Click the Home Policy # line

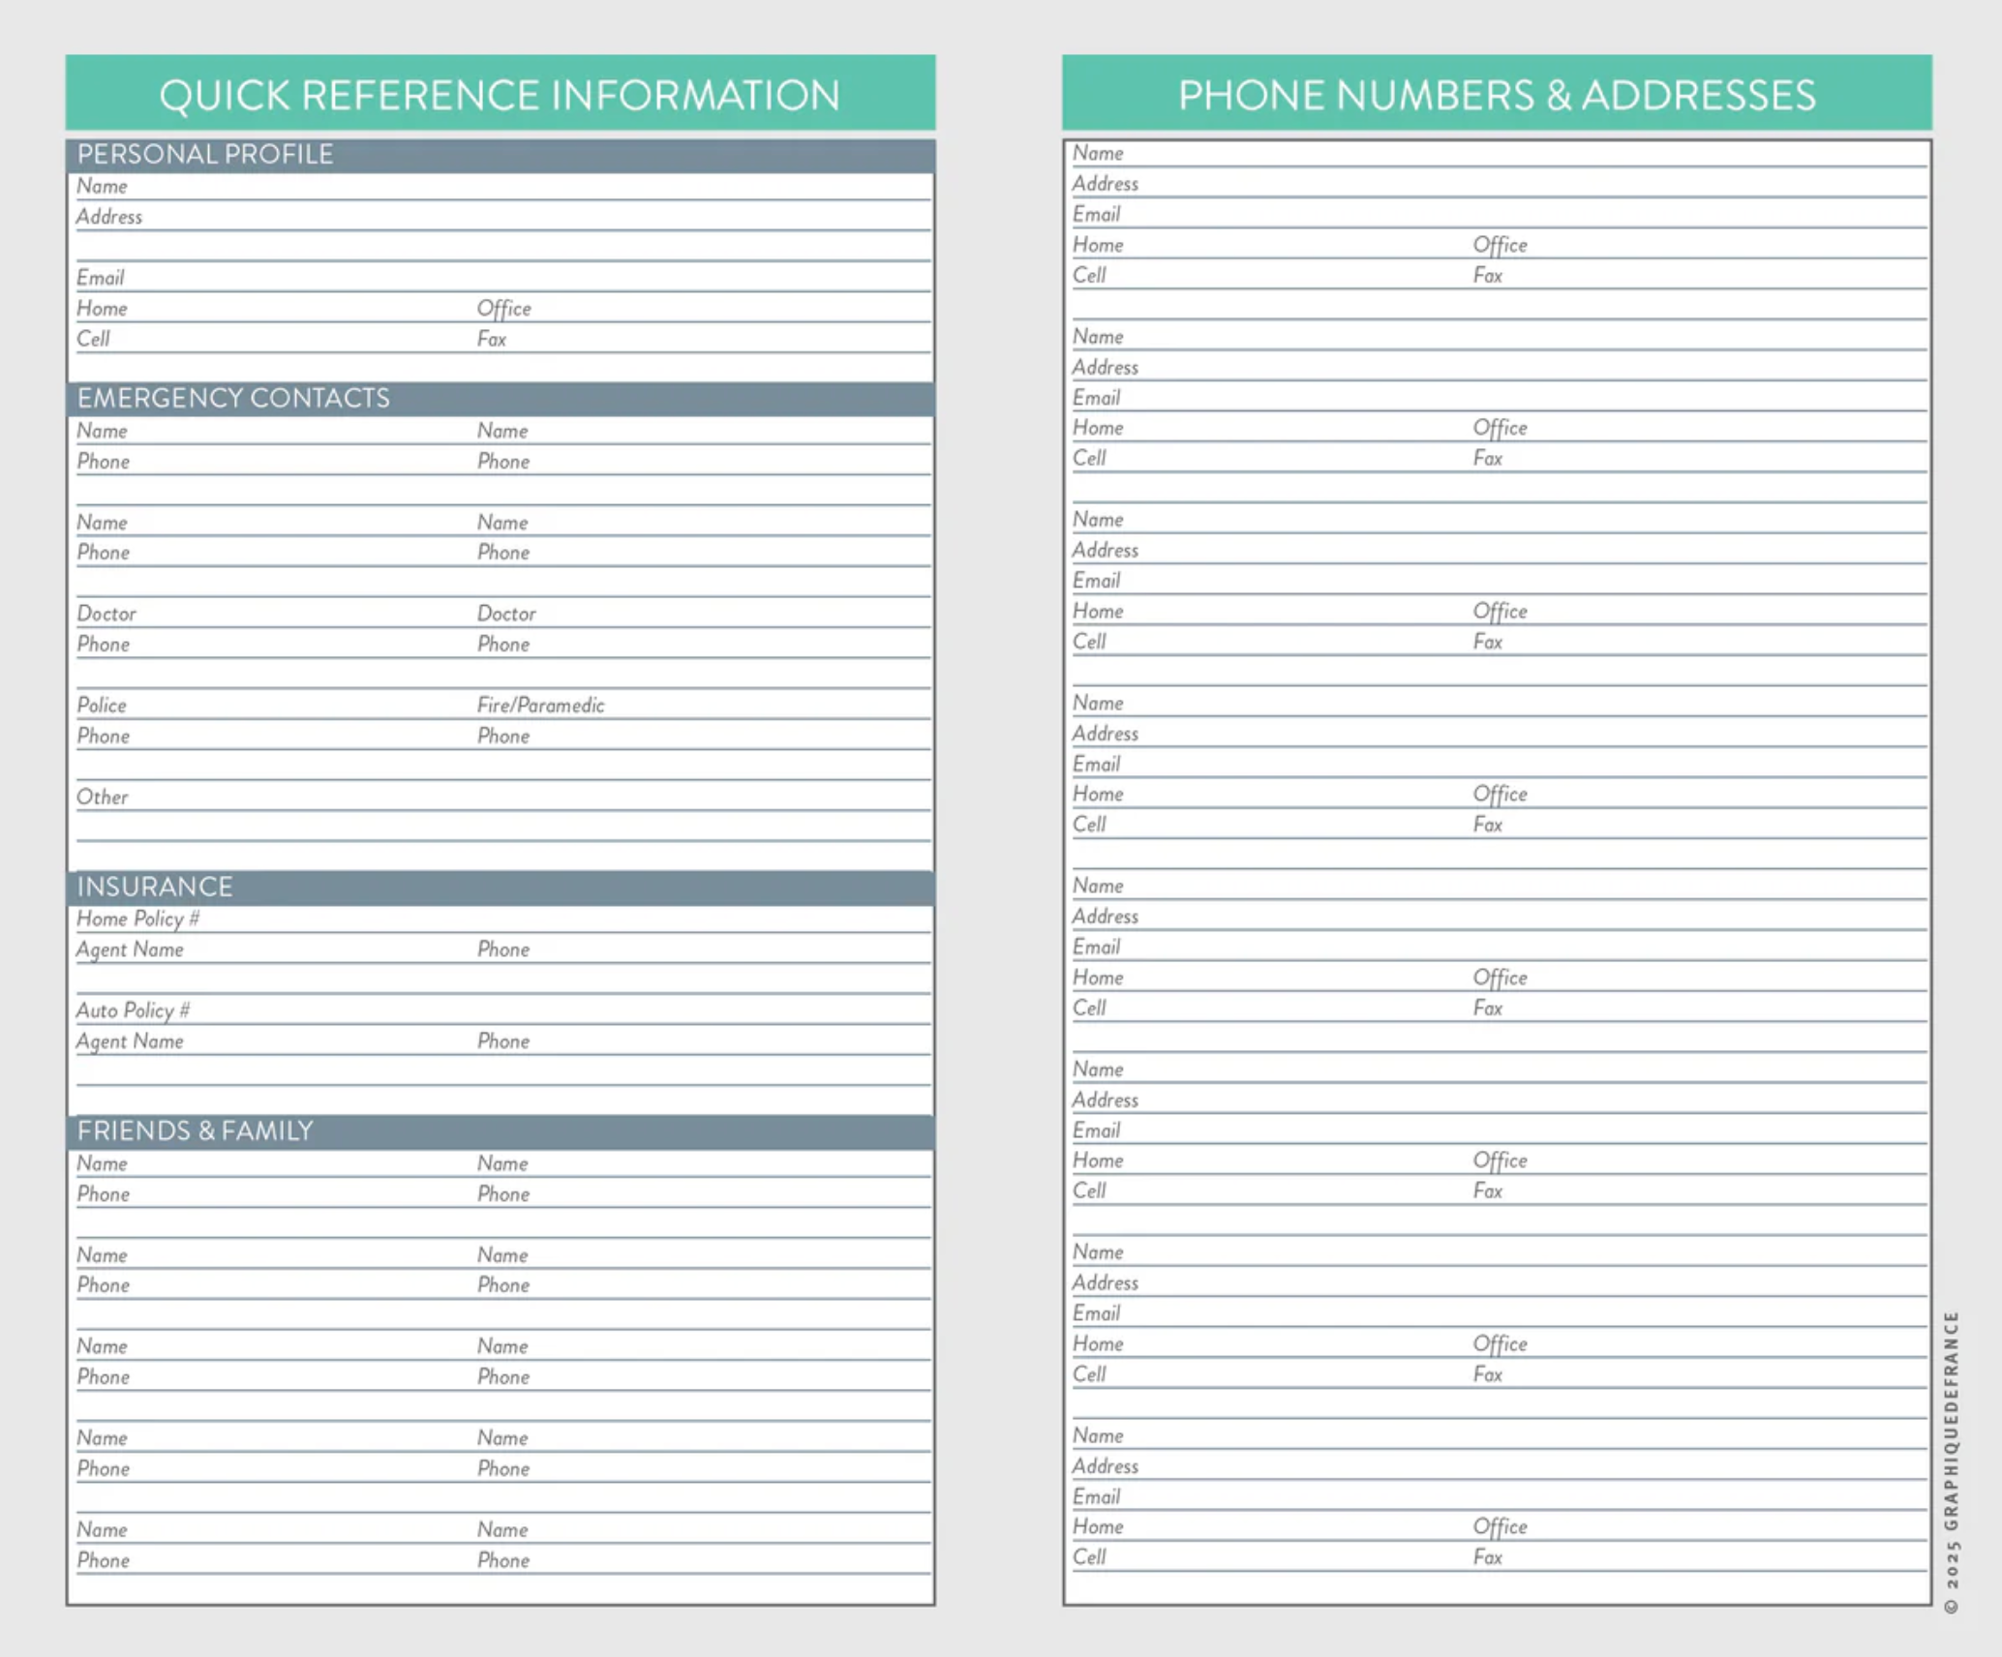tap(503, 919)
